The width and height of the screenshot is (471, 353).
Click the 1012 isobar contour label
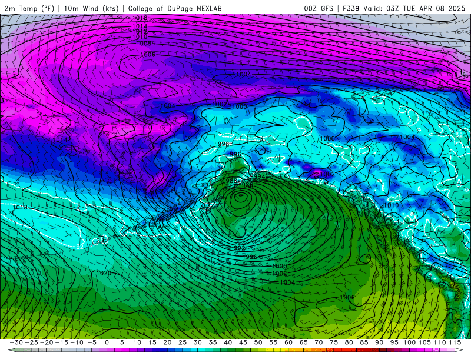tap(140, 32)
